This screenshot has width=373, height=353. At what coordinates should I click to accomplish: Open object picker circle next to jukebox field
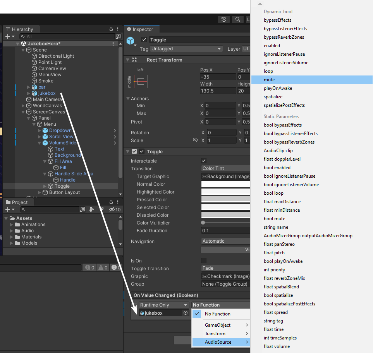[x=185, y=313]
